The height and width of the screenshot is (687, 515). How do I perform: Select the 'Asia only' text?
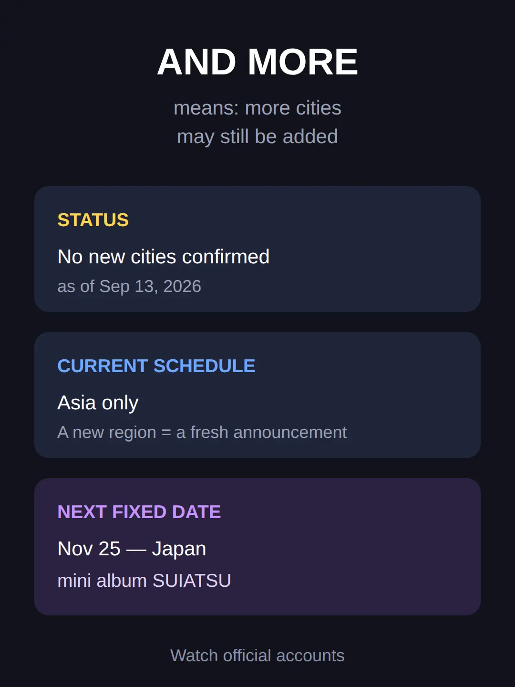[98, 403]
